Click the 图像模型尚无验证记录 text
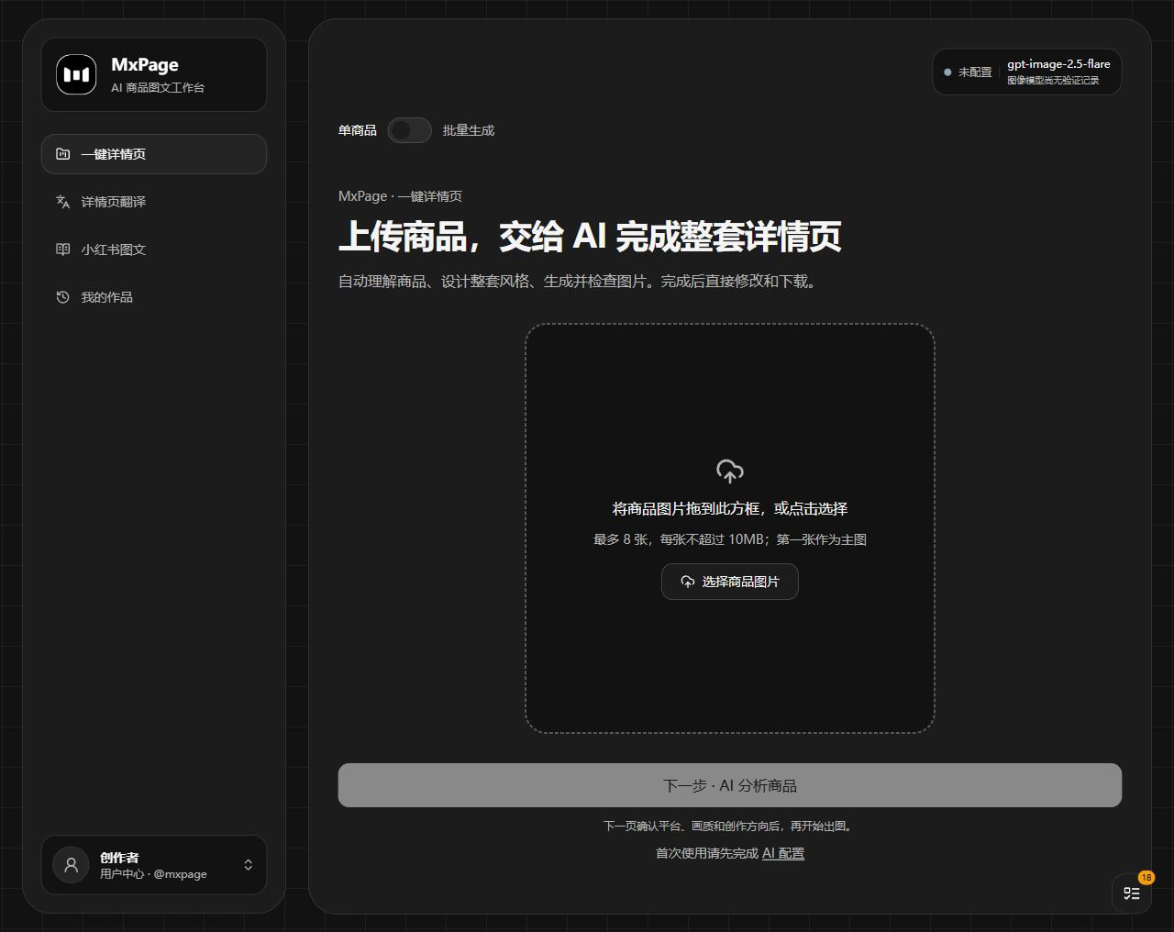The height and width of the screenshot is (932, 1174). (x=1053, y=81)
